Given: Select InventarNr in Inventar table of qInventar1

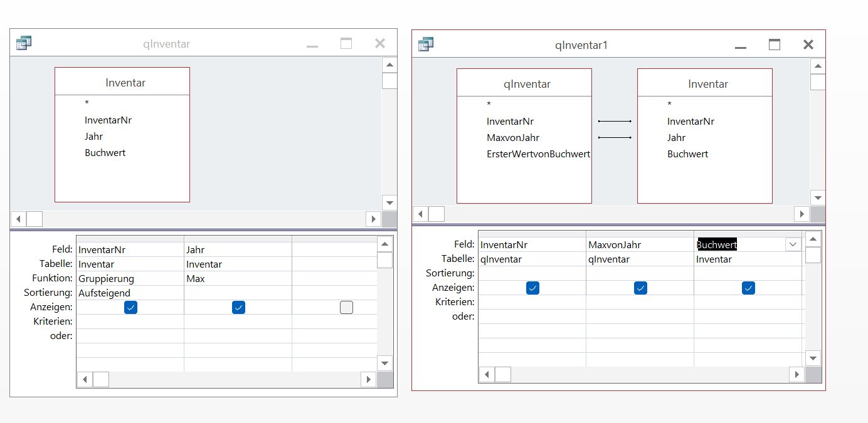Looking at the screenshot, I should 691,121.
